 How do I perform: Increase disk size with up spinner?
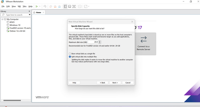coord(100,41)
